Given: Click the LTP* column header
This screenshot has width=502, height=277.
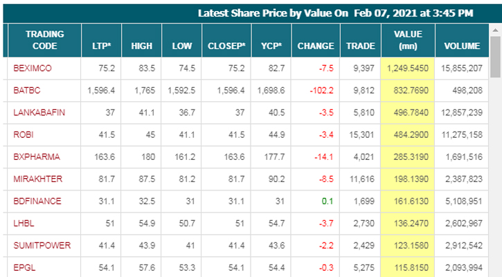Looking at the screenshot, I should 101,46.
